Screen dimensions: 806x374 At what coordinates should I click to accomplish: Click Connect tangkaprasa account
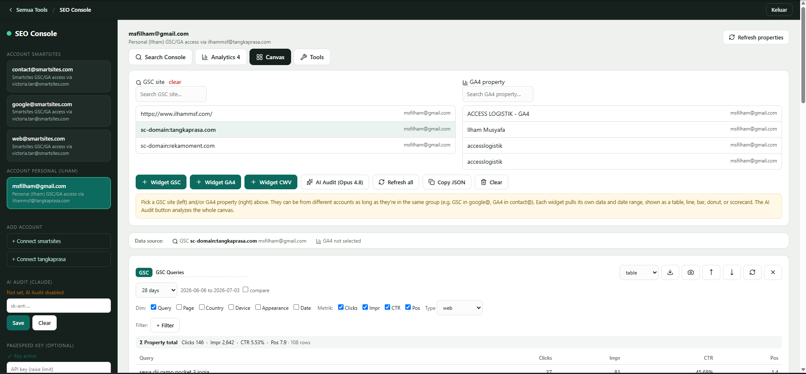click(x=59, y=259)
